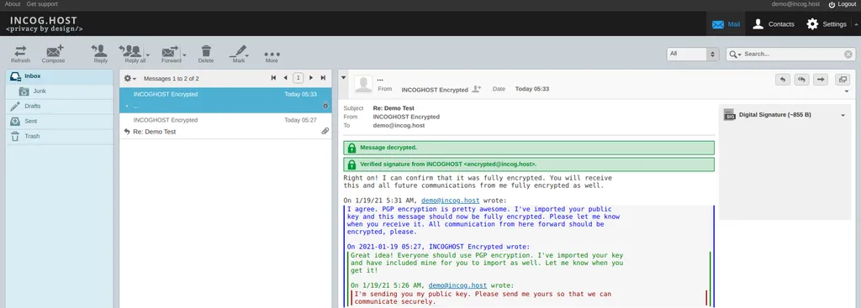Click the About link
Image resolution: width=861 pixels, height=308 pixels.
point(13,4)
